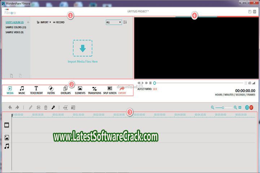The width and height of the screenshot is (260, 173).
Task: Open the Overlays tab
Action: pos(65,90)
